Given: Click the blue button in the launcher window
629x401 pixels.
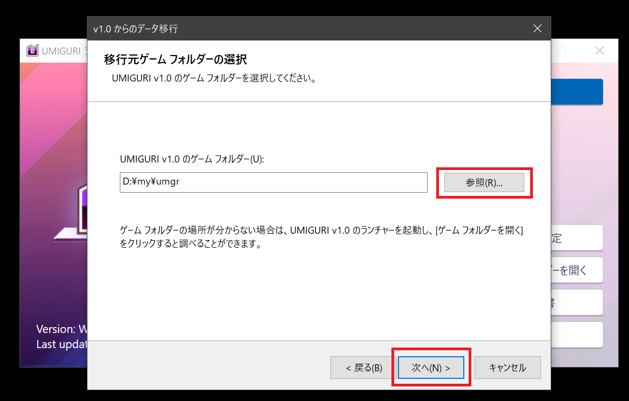Looking at the screenshot, I should [x=577, y=92].
